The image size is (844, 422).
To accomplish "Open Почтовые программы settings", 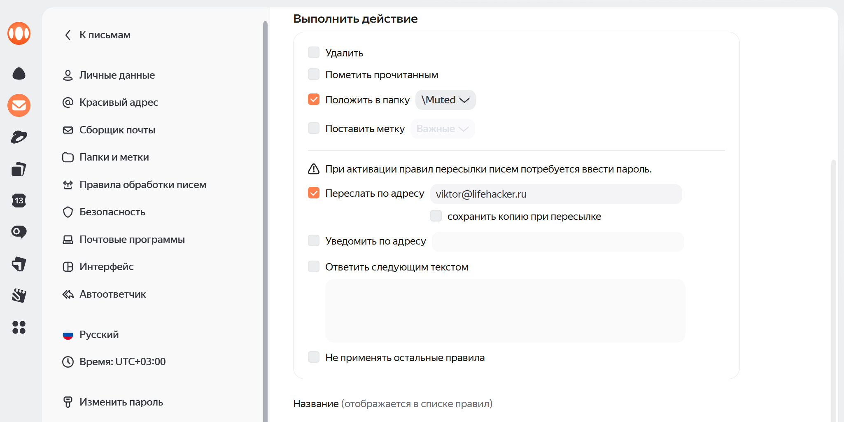I will [x=132, y=240].
